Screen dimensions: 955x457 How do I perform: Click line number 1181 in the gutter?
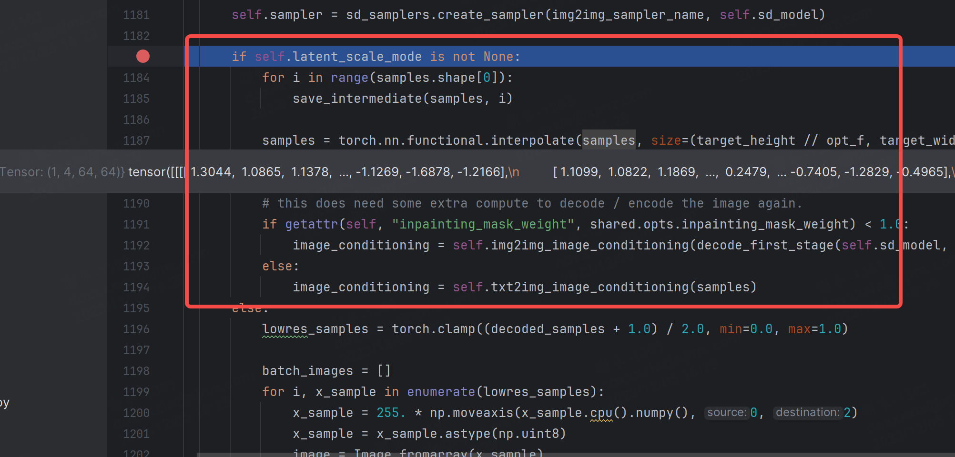[x=136, y=15]
